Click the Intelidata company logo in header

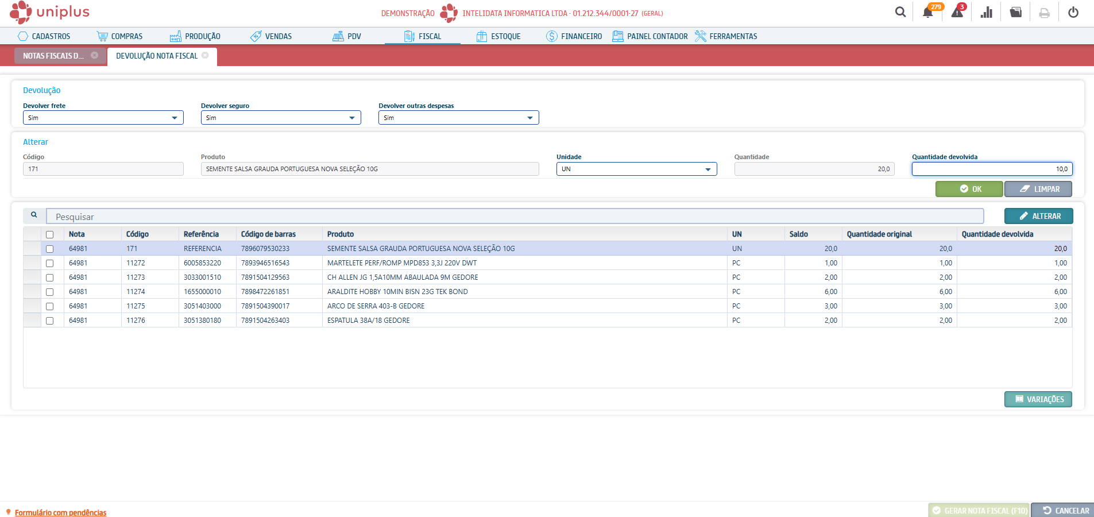click(449, 13)
